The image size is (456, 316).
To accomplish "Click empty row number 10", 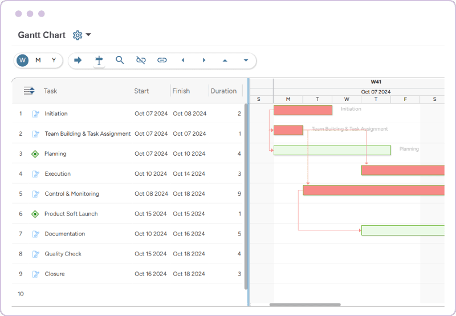I will point(21,294).
